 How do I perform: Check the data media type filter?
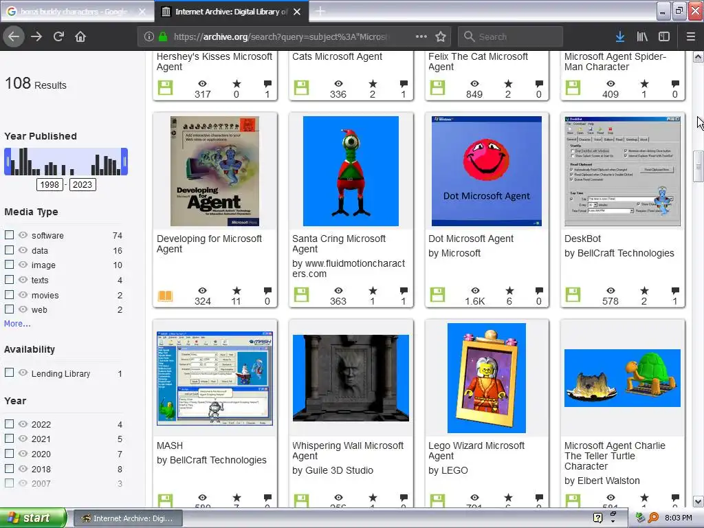click(x=9, y=250)
